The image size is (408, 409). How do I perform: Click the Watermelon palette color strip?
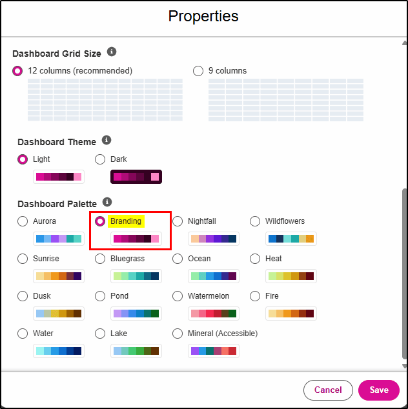coord(214,314)
